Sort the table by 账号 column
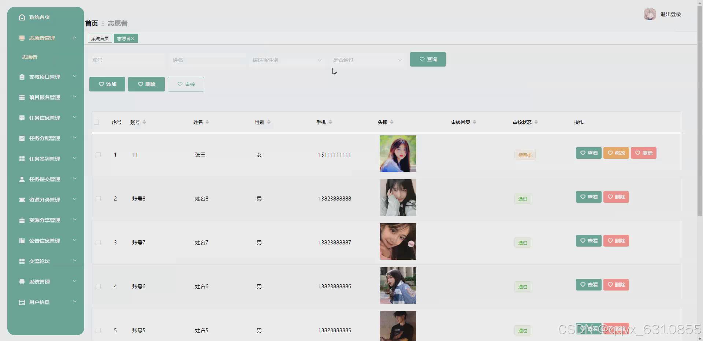 coord(144,122)
